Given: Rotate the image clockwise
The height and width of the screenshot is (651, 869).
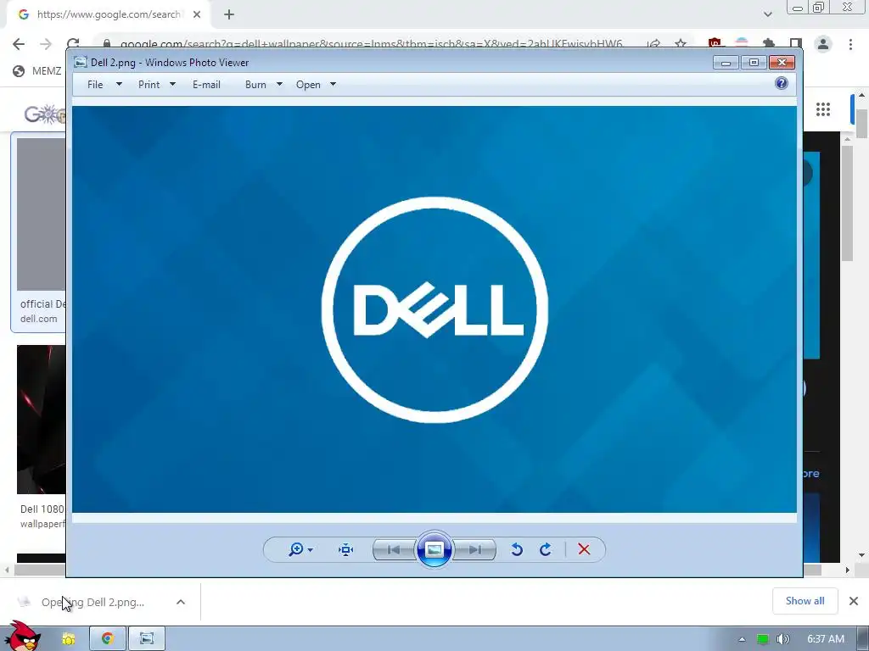Looking at the screenshot, I should tap(546, 549).
